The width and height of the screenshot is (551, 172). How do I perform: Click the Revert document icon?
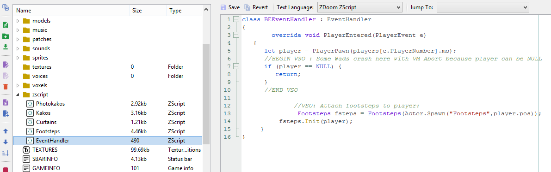click(248, 7)
